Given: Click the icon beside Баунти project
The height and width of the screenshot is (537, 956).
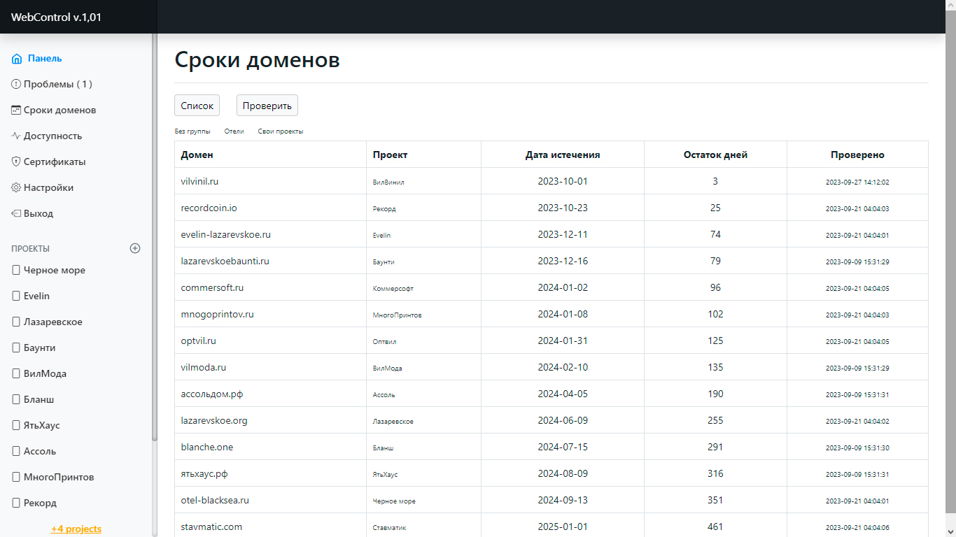Looking at the screenshot, I should pos(16,348).
